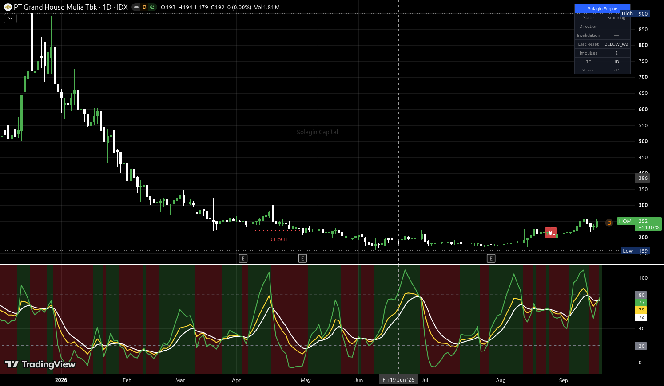
Task: Click the Vol 1.81M value
Action: (267, 8)
